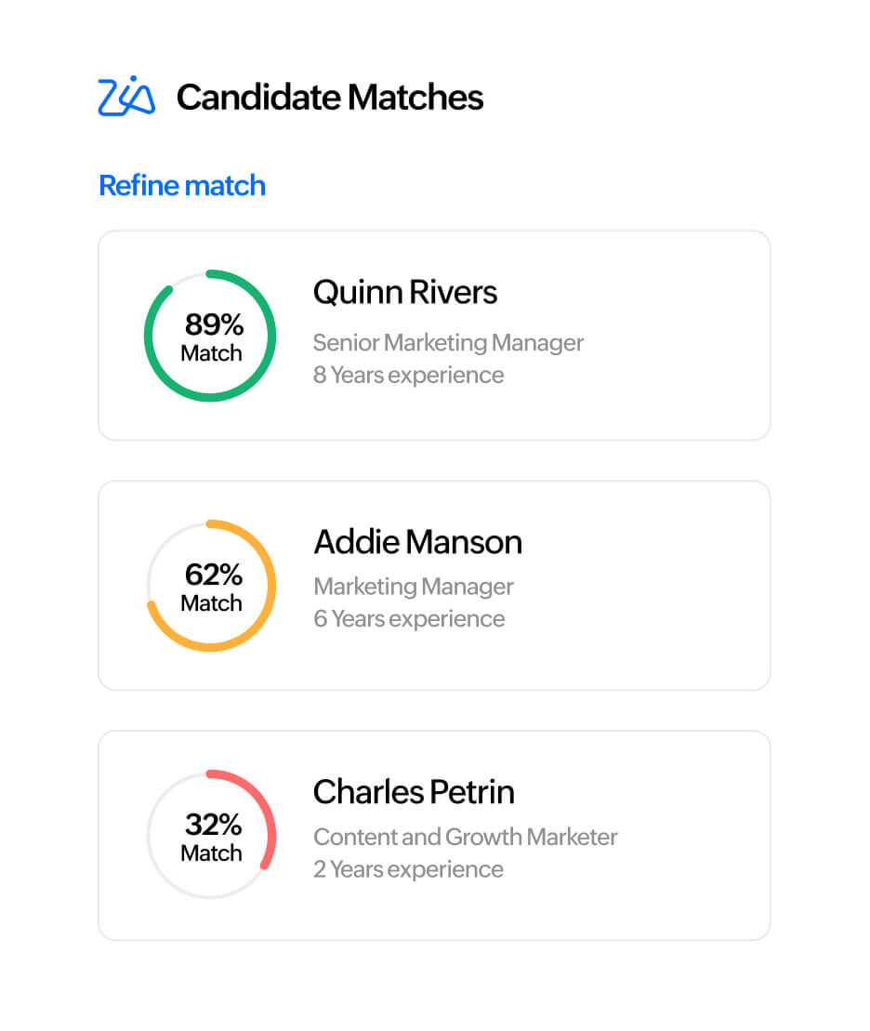Click the 32% Match label
The height and width of the screenshot is (1031, 870).
pyautogui.click(x=211, y=837)
